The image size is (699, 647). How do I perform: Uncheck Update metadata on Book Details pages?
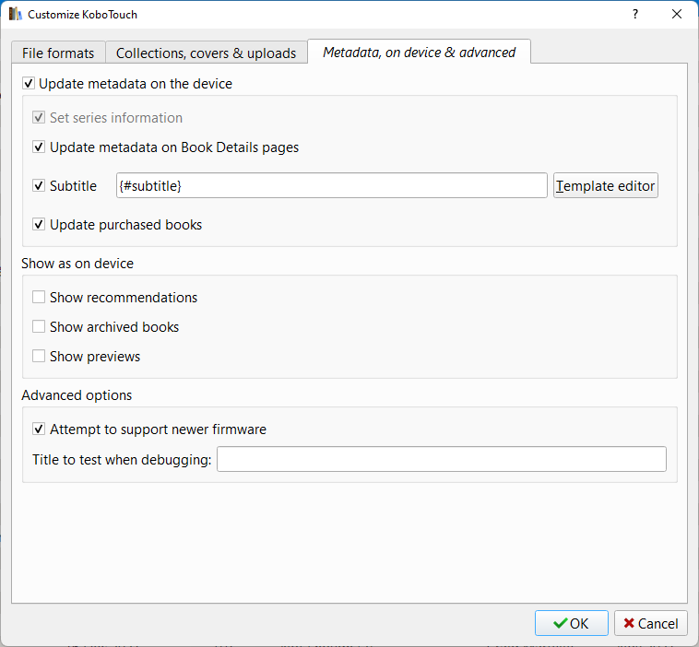(39, 147)
